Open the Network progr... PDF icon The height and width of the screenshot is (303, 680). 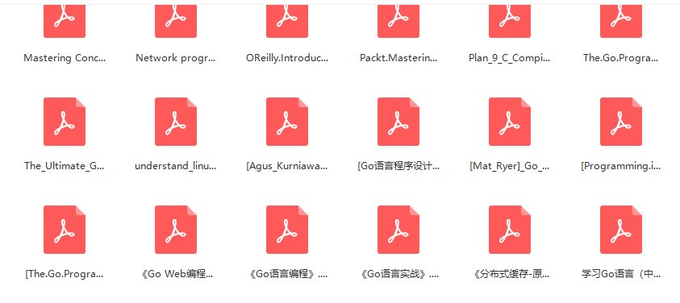(x=176, y=21)
